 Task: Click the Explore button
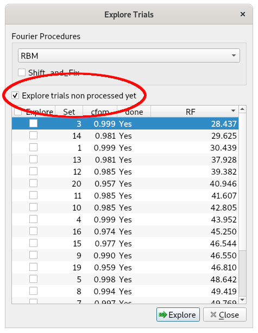tap(178, 314)
